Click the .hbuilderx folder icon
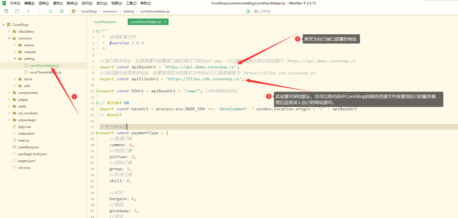 pos(14,32)
